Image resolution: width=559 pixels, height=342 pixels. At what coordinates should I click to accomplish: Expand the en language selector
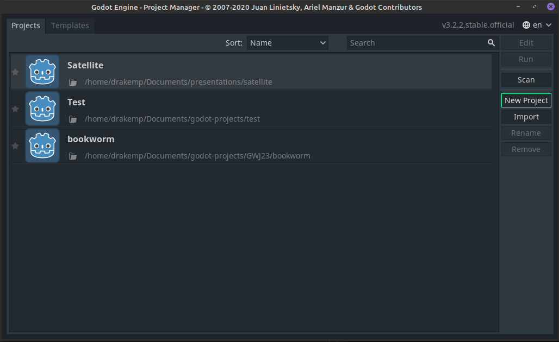coord(537,25)
